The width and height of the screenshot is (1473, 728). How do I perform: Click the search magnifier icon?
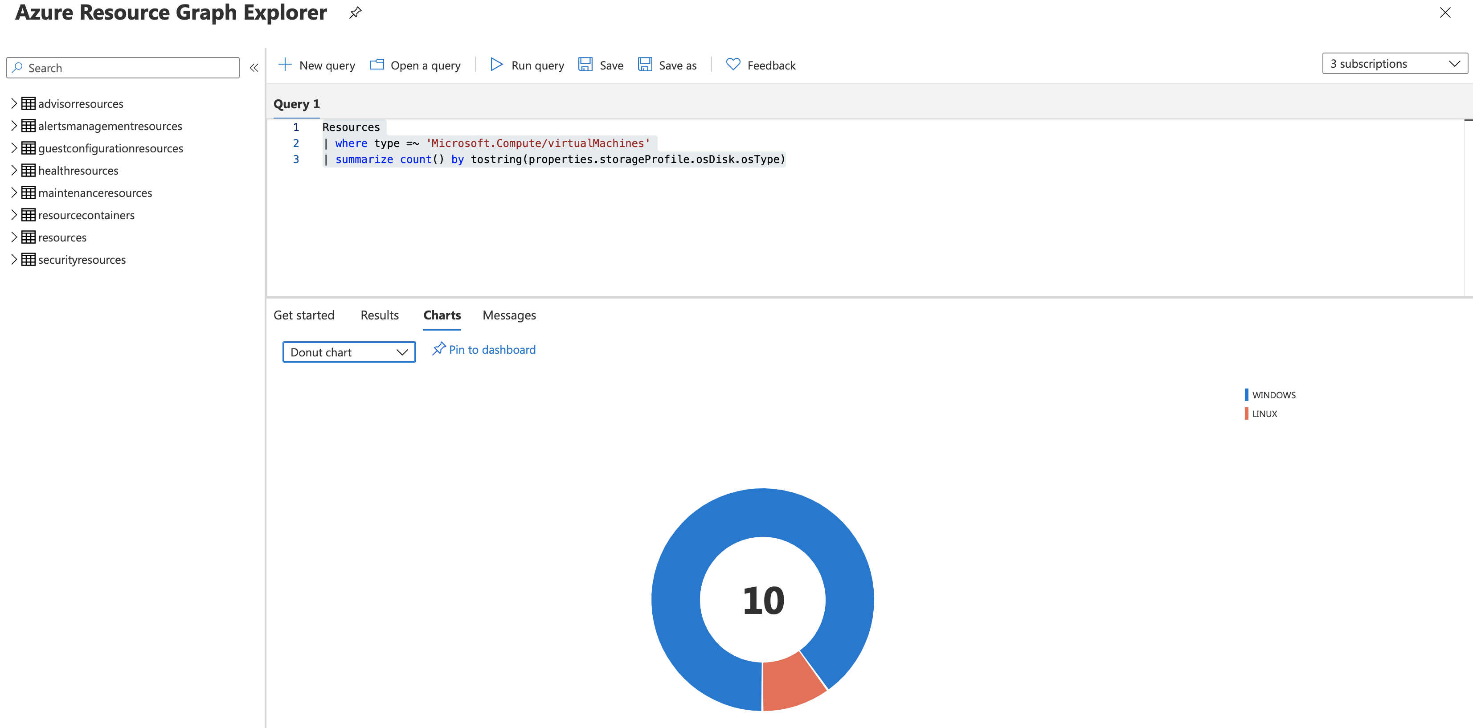17,67
